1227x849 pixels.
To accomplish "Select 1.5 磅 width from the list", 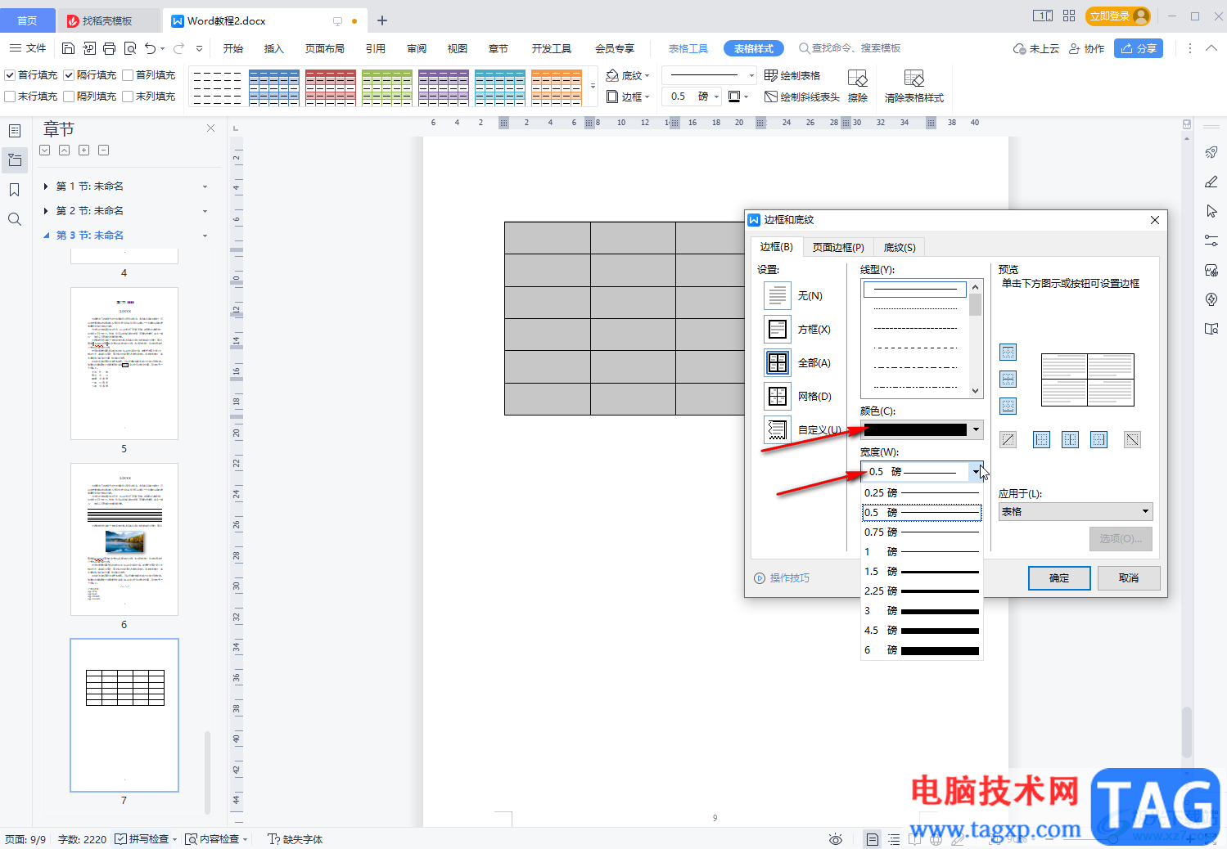I will (x=921, y=572).
